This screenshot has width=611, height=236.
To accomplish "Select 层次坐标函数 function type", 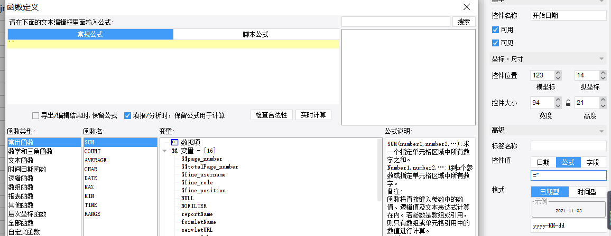I will pyautogui.click(x=45, y=214).
